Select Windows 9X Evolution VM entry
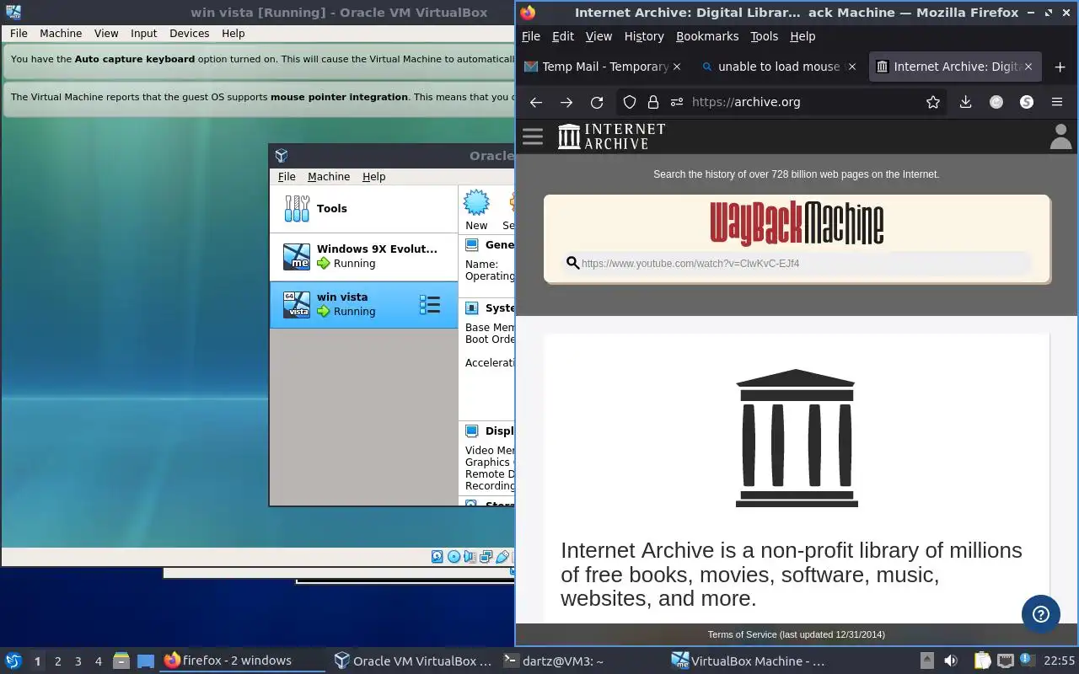The height and width of the screenshot is (674, 1079). [x=364, y=256]
